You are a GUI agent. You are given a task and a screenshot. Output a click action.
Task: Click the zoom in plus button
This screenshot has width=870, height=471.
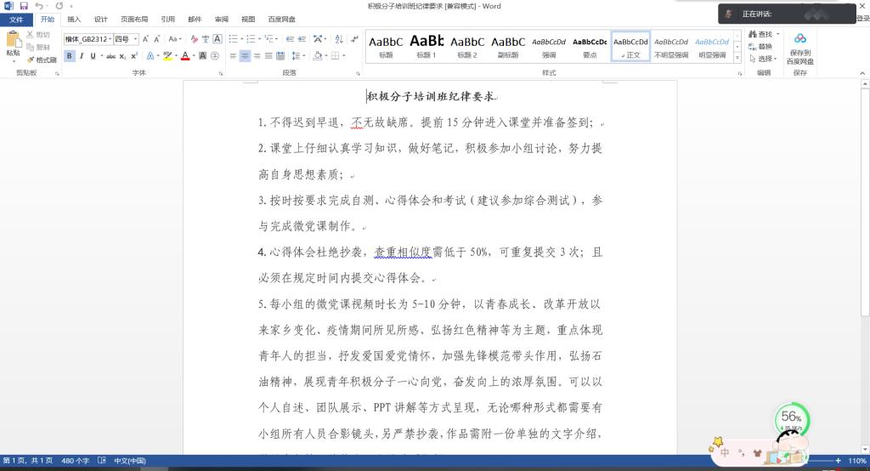tap(838, 461)
